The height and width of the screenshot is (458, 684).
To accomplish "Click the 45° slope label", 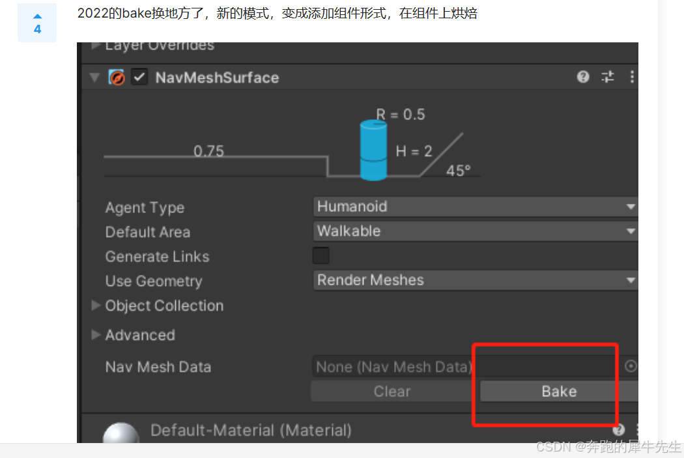I will coord(458,171).
